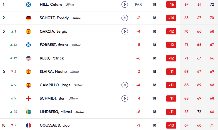Click Scotland flag beside Calum Hill
This screenshot has width=218, height=130.
coord(28,5)
